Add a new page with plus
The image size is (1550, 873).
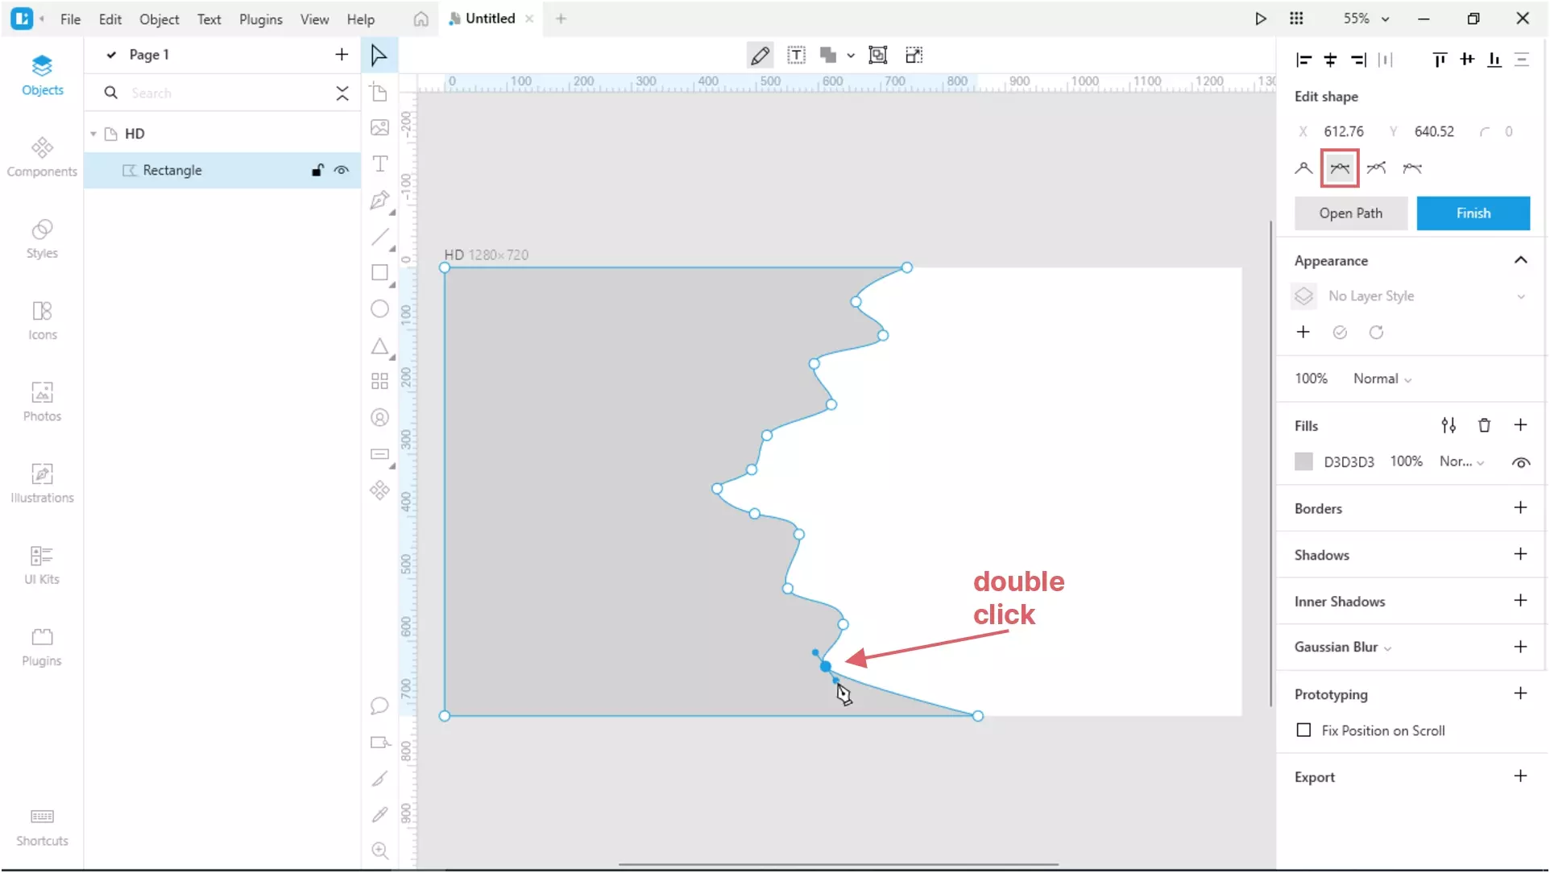[x=342, y=55]
